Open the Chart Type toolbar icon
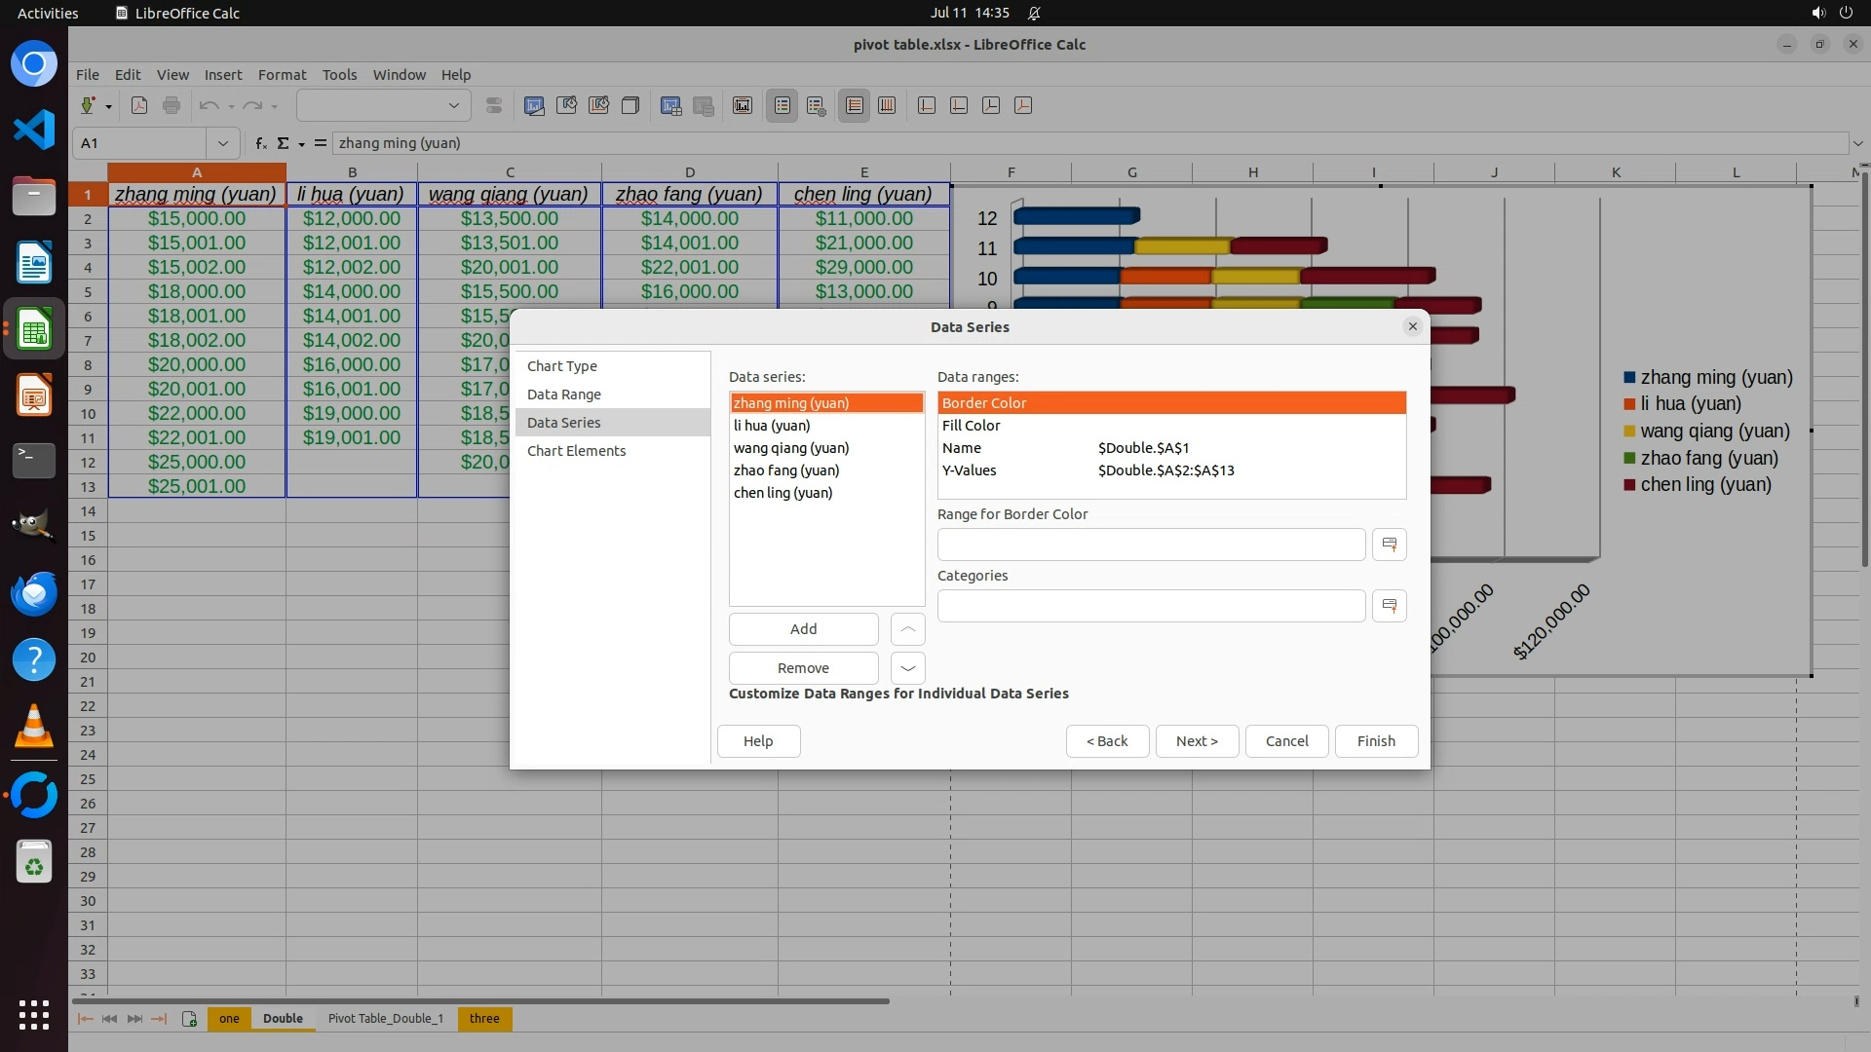 click(x=534, y=105)
